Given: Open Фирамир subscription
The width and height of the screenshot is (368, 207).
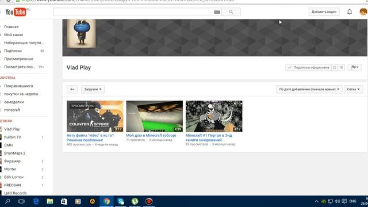Looking at the screenshot, I should (x=12, y=161).
